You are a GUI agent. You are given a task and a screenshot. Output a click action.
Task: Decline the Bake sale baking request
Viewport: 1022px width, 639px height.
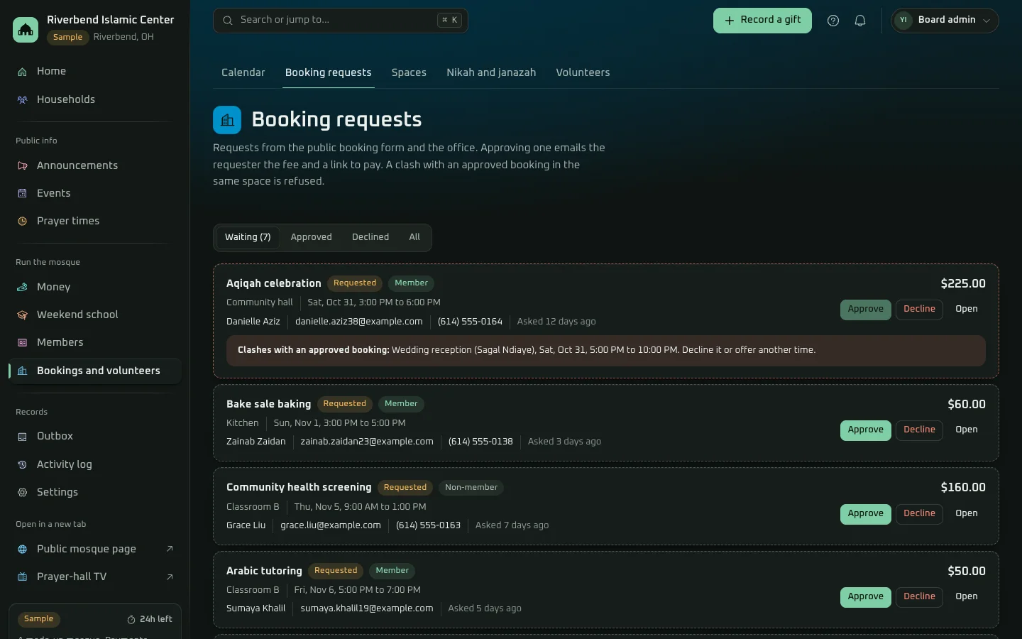pyautogui.click(x=919, y=430)
